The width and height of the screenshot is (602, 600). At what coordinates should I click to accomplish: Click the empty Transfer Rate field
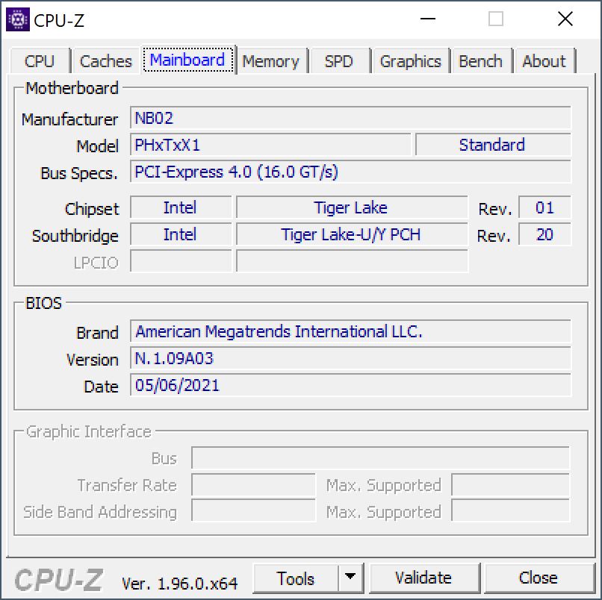(x=253, y=484)
